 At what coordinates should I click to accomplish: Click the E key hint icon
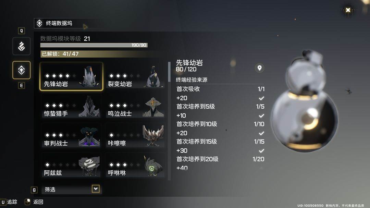tap(22, 85)
